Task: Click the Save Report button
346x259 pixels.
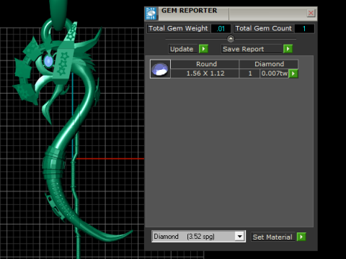Action: point(252,49)
